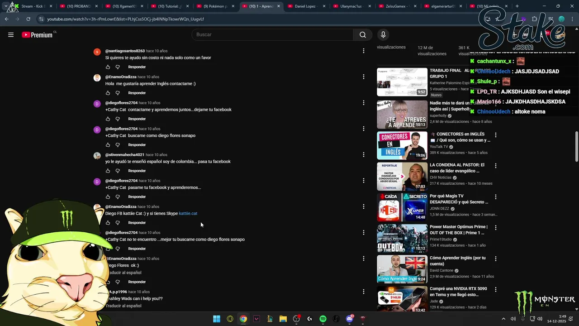This screenshot has height=326, width=579.
Task: Open Spotify from taskbar
Action: [x=323, y=319]
